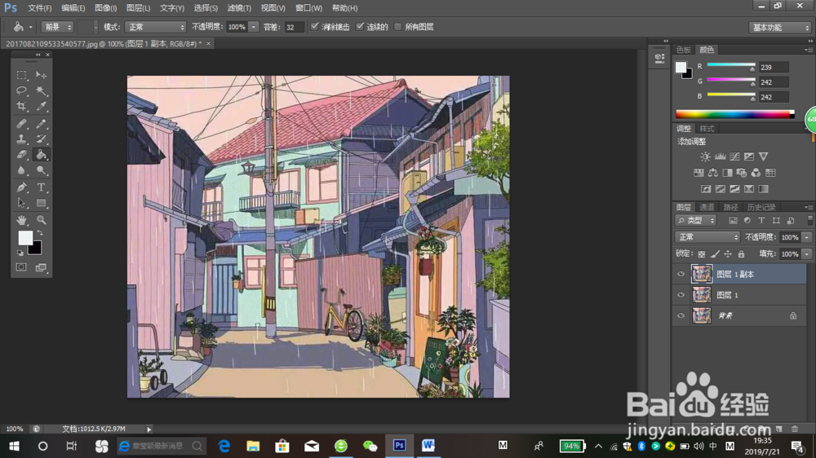Open layer 填充 fill slider arrow
Viewport: 816px width, 458px height.
coord(807,254)
